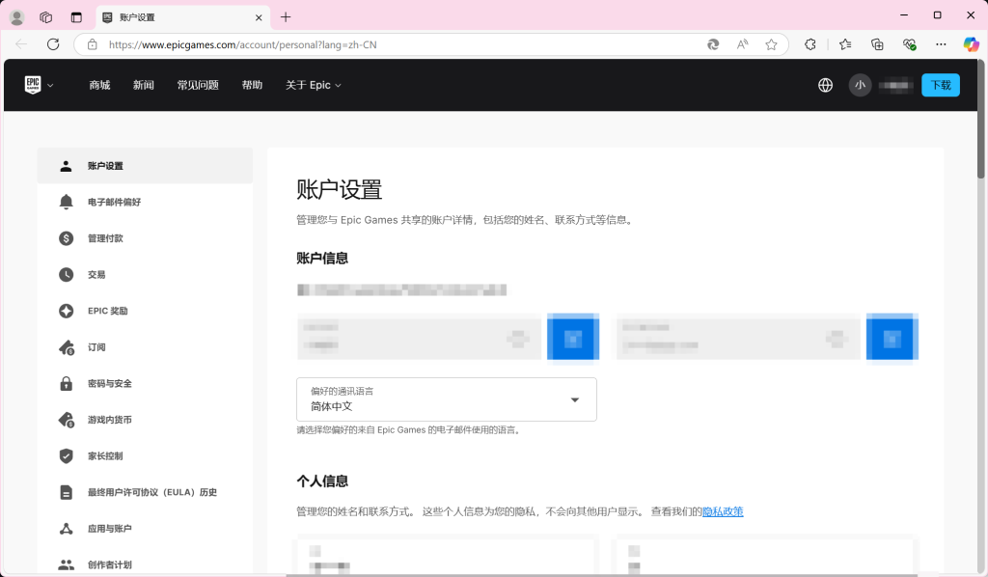Toggle the vertical tabs icon
This screenshot has width=988, height=577.
click(x=76, y=17)
